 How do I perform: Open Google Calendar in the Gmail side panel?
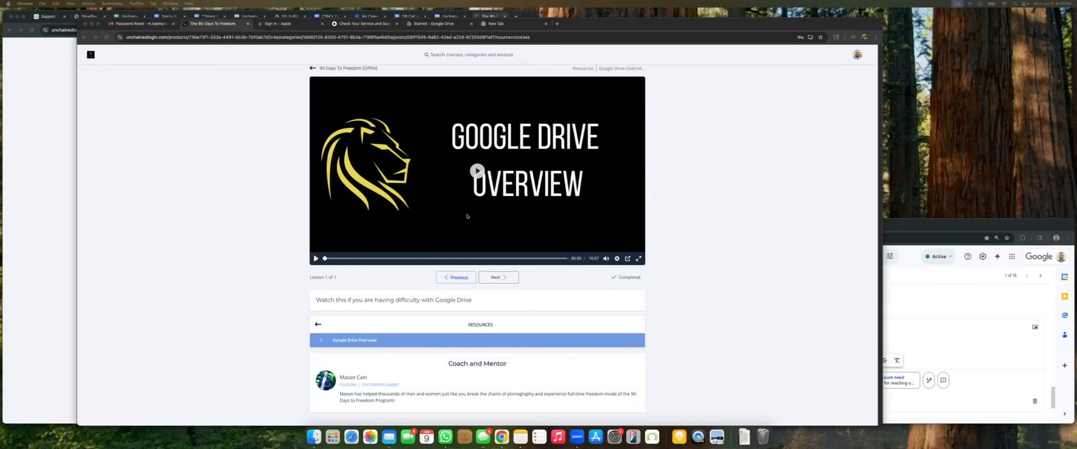pos(1065,277)
